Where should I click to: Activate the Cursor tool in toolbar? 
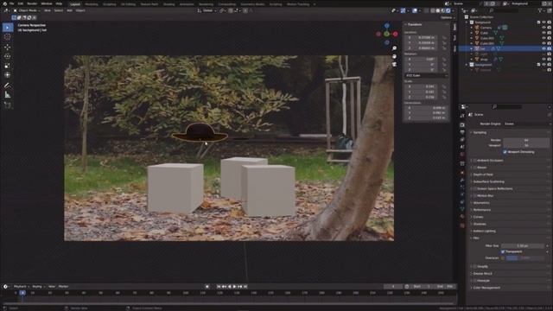point(8,37)
